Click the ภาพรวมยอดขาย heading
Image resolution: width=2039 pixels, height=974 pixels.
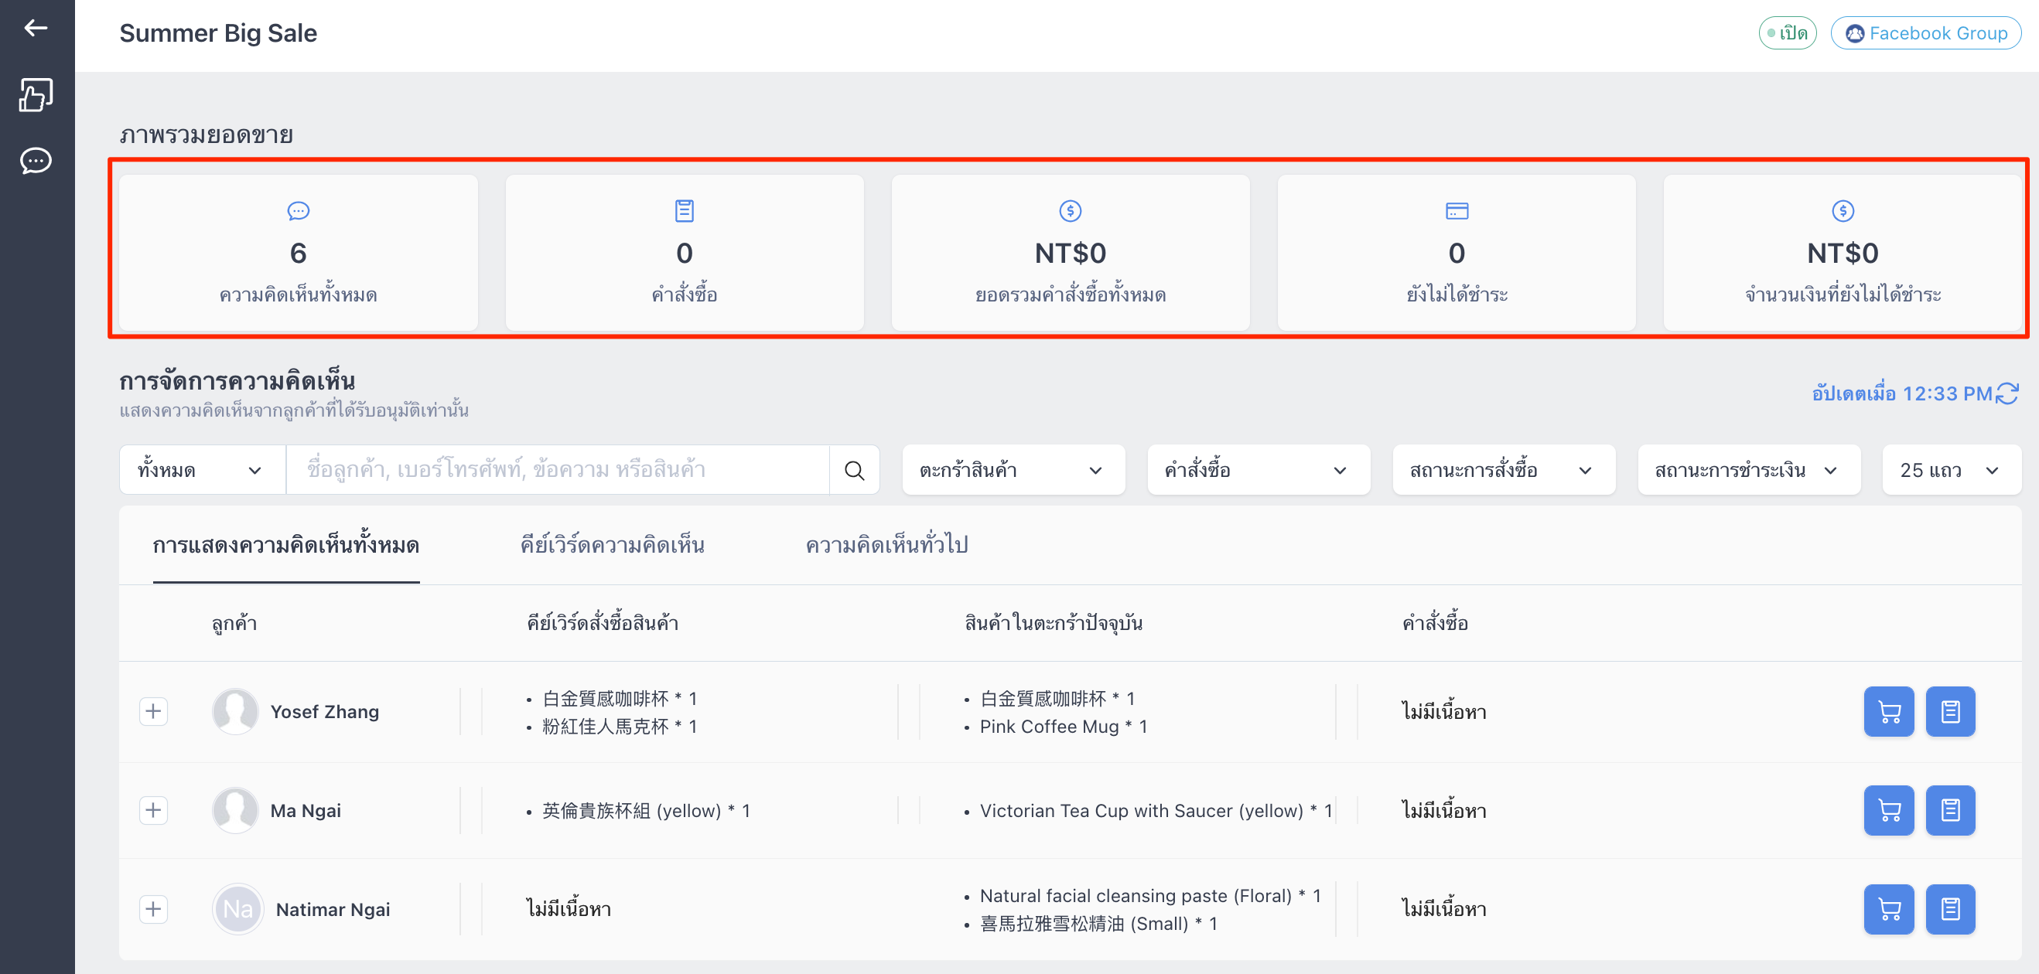point(207,135)
